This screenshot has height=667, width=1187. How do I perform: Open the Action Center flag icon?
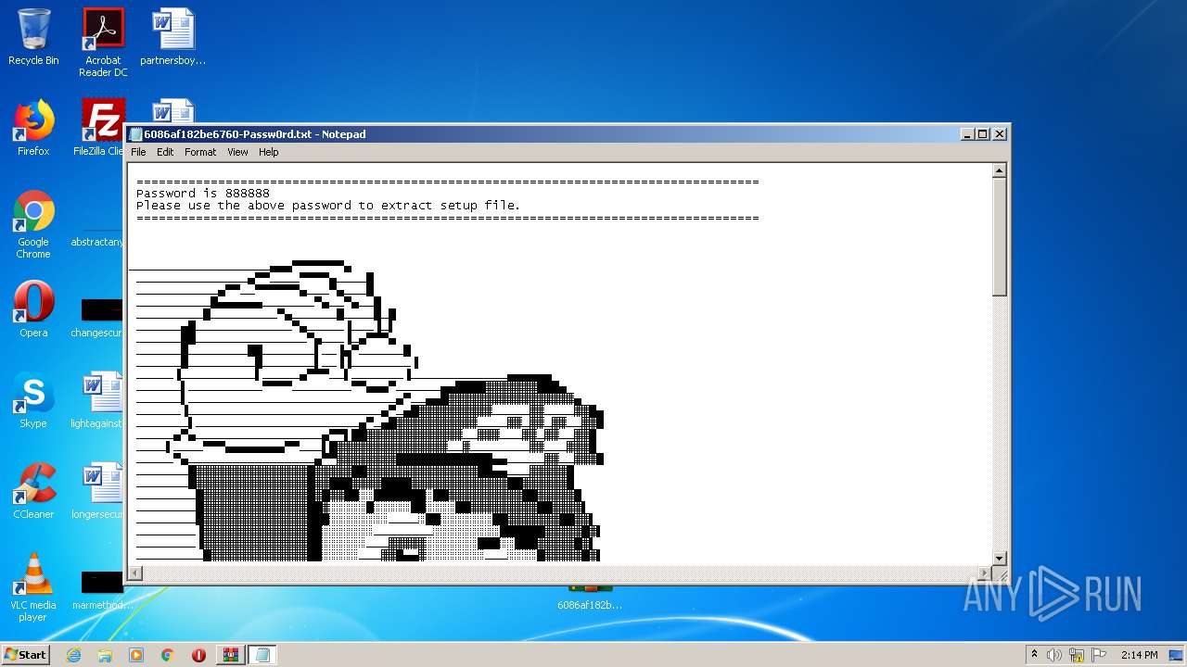click(1099, 655)
